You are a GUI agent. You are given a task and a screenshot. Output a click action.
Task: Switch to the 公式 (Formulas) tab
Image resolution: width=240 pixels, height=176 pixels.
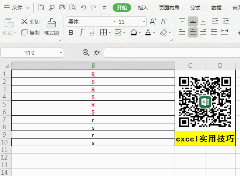point(195,8)
